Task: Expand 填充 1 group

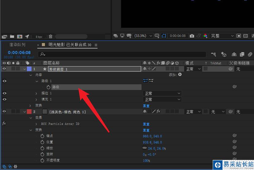Action: point(36,99)
